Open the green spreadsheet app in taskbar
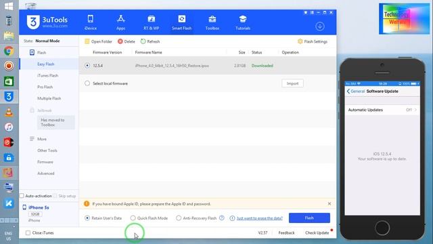Image resolution: width=433 pixels, height=244 pixels. 9,81
